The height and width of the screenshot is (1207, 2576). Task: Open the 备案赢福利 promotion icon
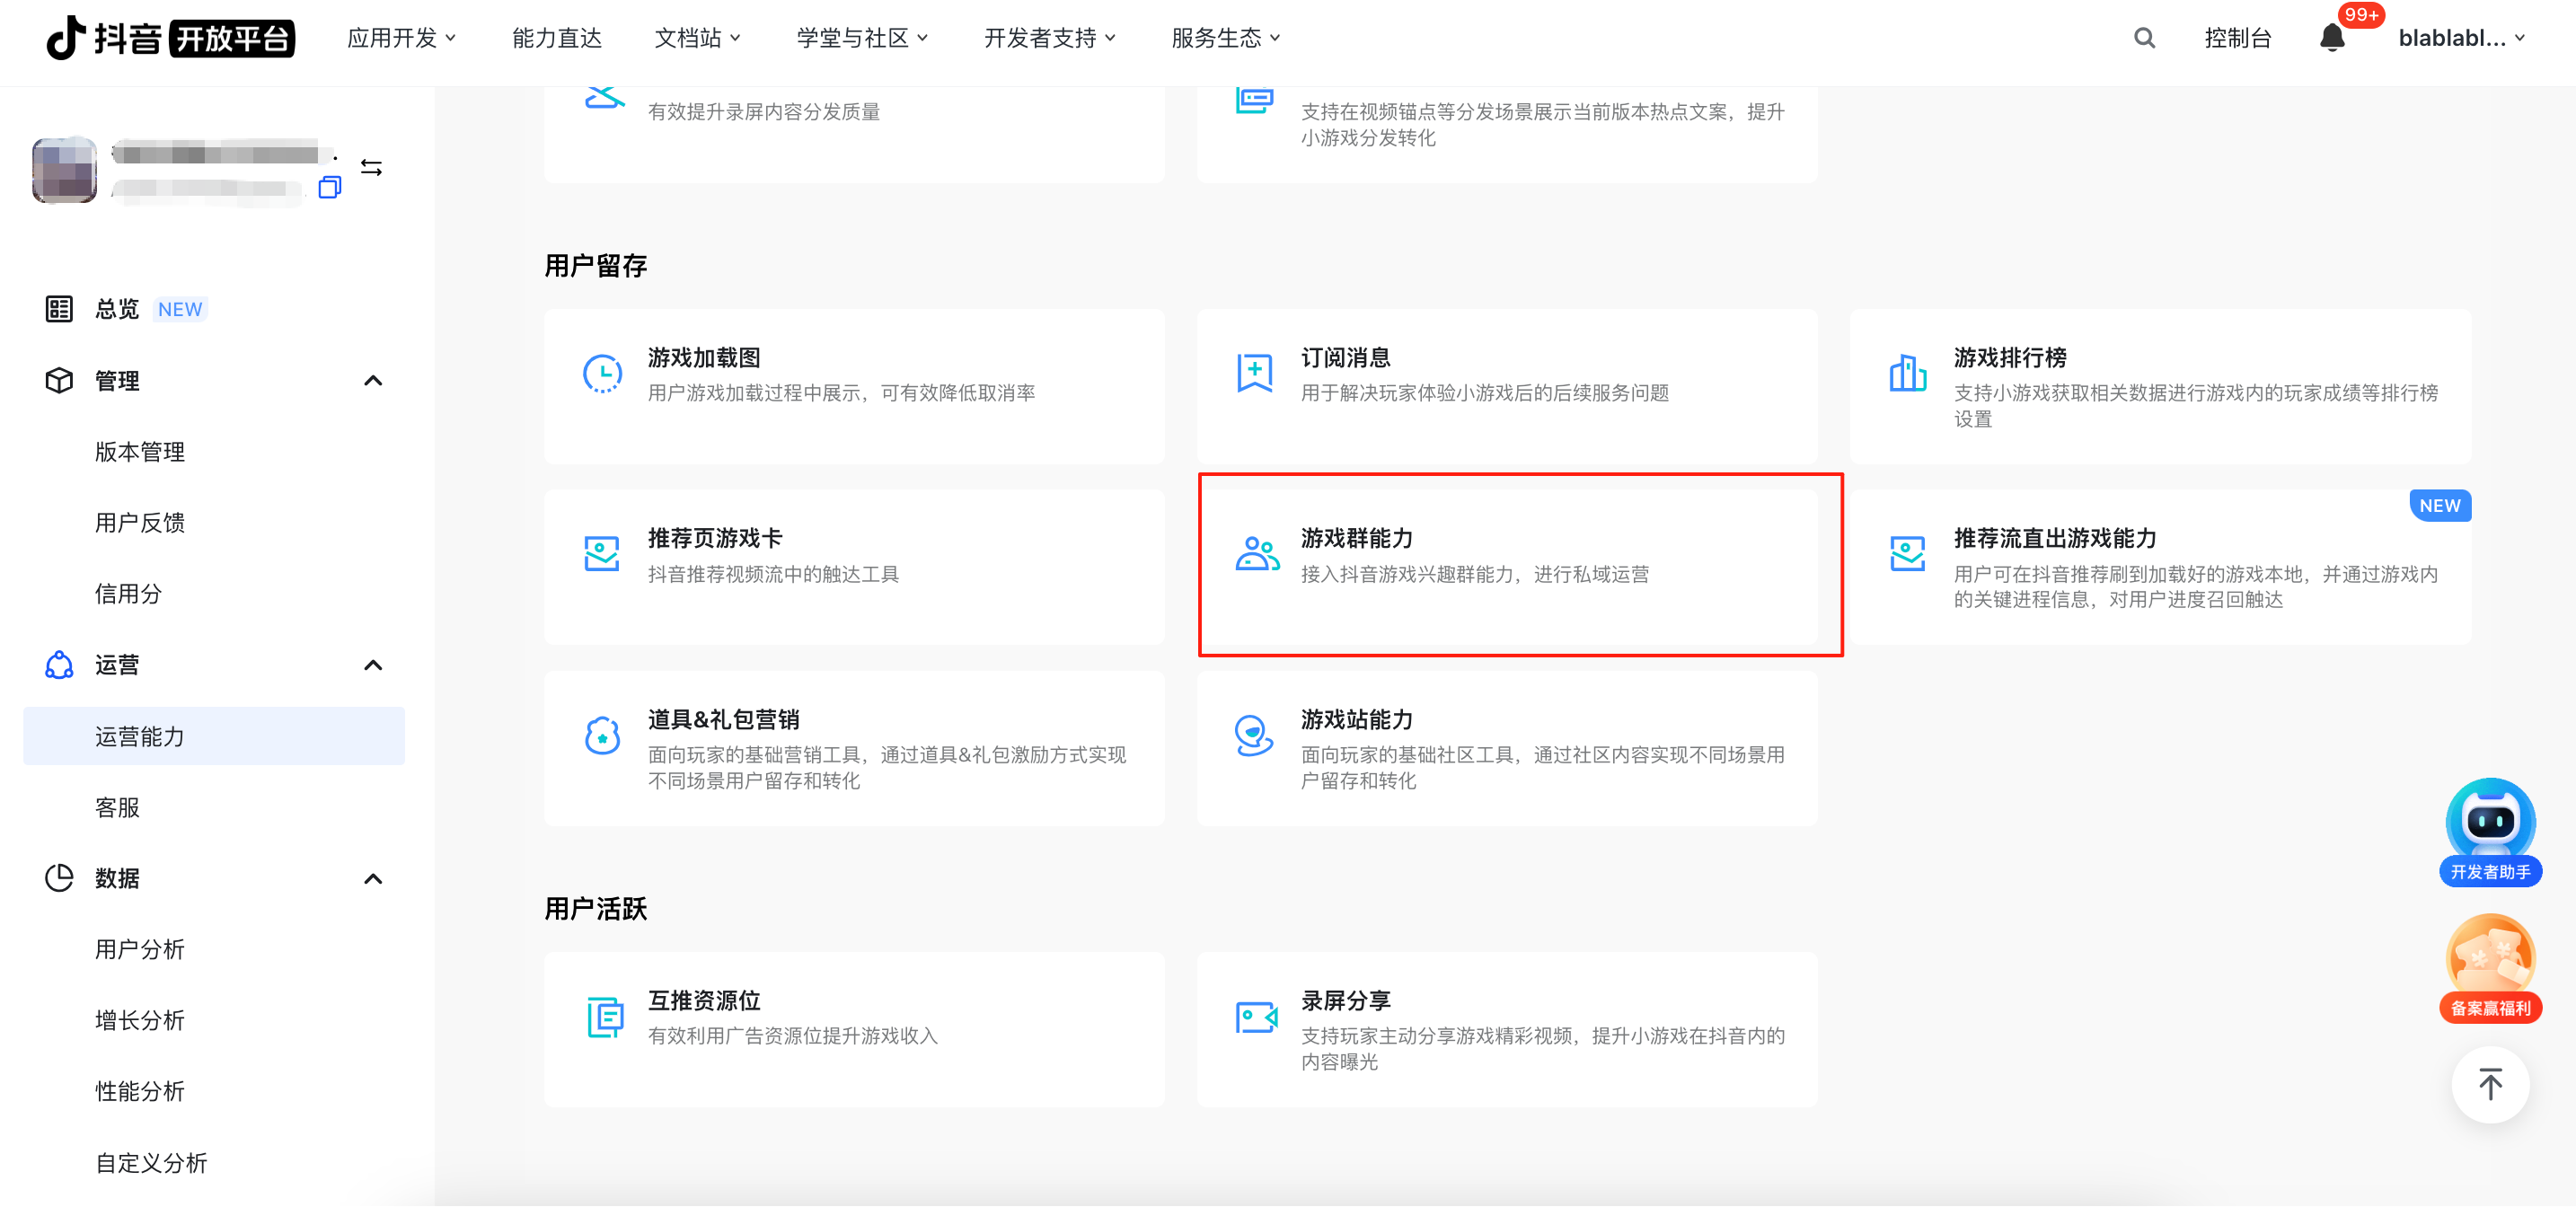coord(2490,968)
